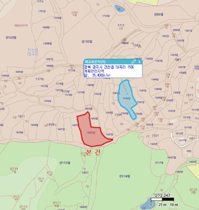Click forest parcel 산95임
The image size is (199, 210).
point(159,14)
